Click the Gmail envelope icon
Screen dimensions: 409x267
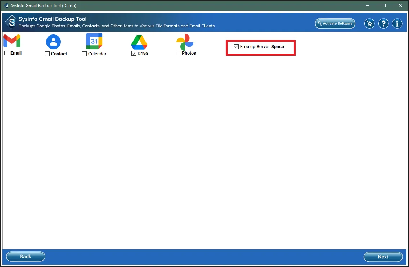tap(12, 41)
